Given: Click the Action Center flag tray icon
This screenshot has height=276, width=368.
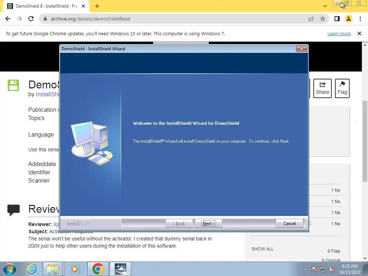Looking at the screenshot, I should coord(314,270).
